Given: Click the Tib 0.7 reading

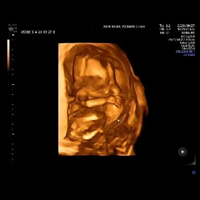Looking at the screenshot, I should [165, 29].
